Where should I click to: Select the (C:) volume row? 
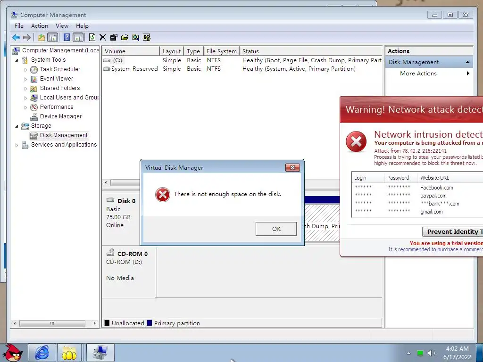pos(242,60)
